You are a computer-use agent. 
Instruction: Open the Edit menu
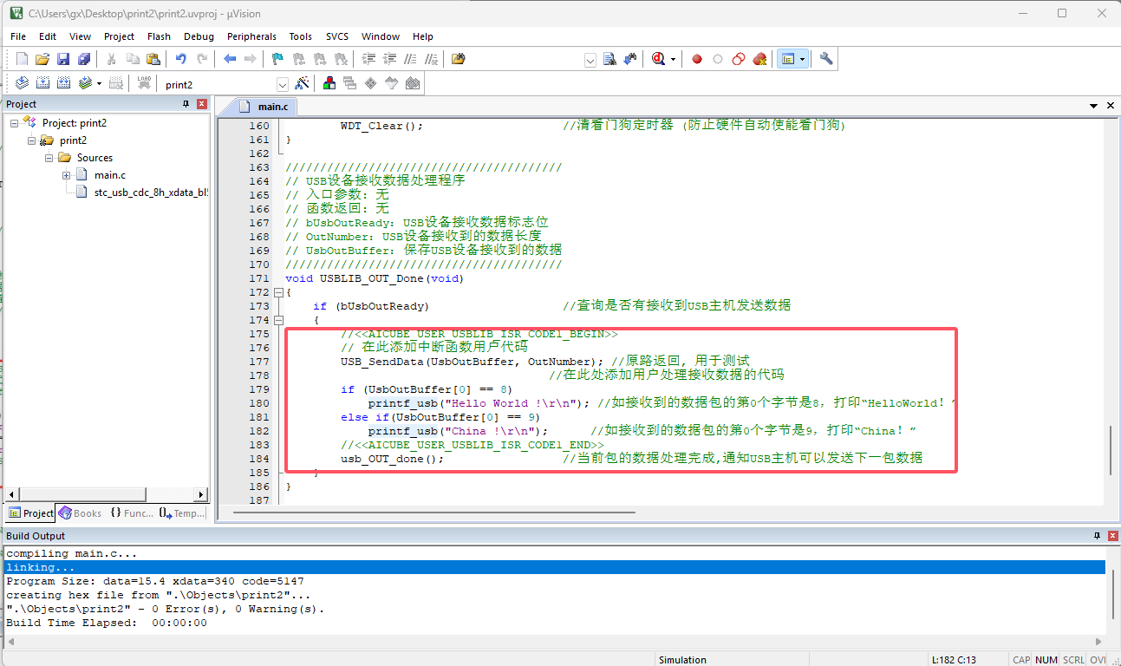[x=48, y=36]
